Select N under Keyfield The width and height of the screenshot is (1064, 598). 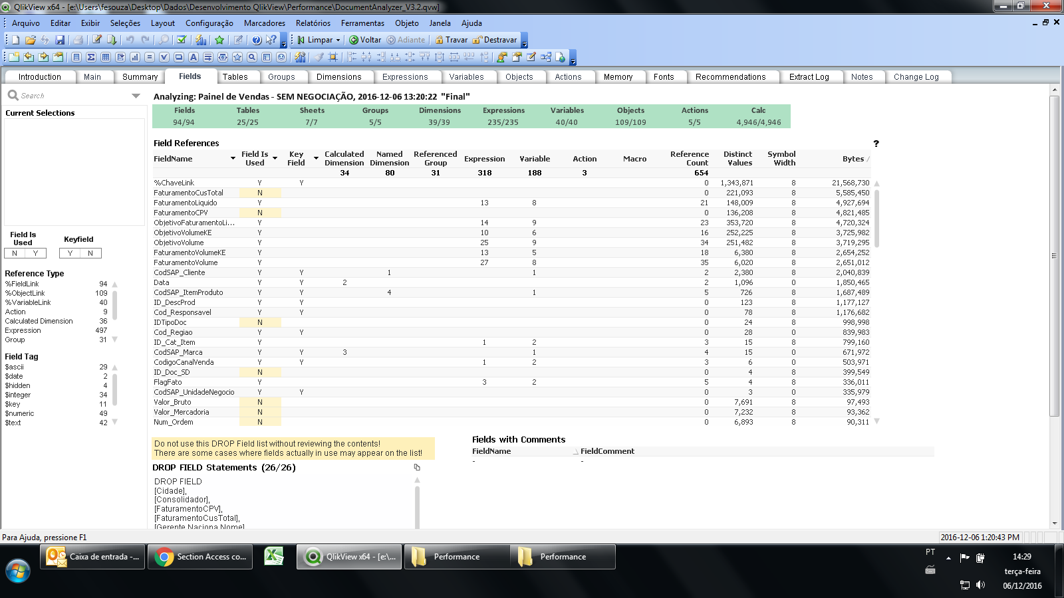coord(91,253)
